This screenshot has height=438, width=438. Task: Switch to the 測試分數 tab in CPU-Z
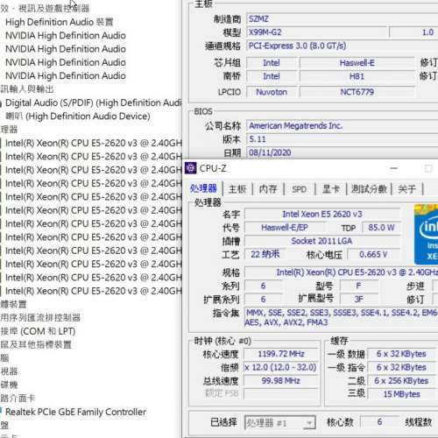(369, 189)
